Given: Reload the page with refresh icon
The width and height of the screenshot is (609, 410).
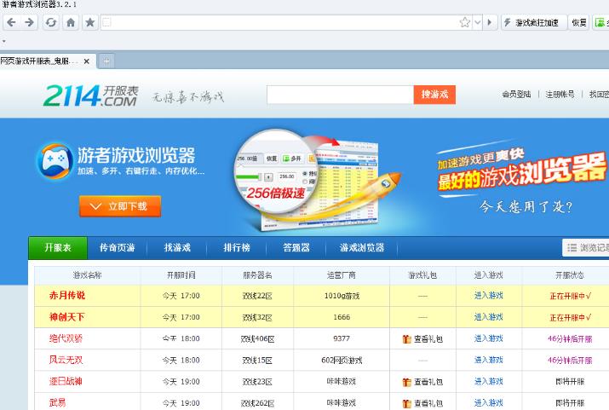Looking at the screenshot, I should [x=51, y=22].
